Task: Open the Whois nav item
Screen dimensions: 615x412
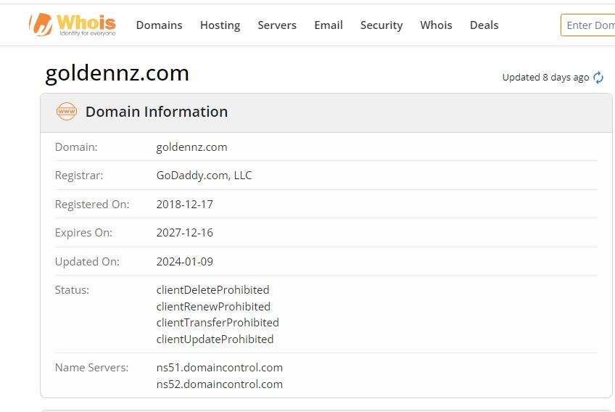Action: pos(436,25)
